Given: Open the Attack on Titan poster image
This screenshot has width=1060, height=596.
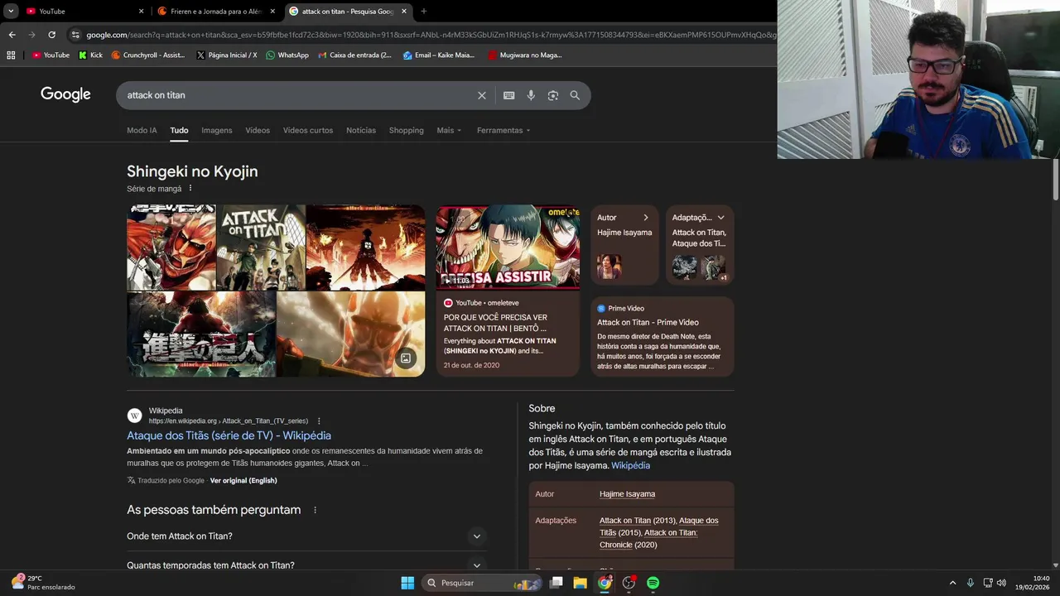Looking at the screenshot, I should click(261, 248).
